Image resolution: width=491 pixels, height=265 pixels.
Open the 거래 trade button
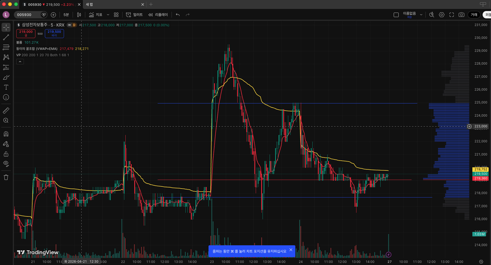(474, 15)
